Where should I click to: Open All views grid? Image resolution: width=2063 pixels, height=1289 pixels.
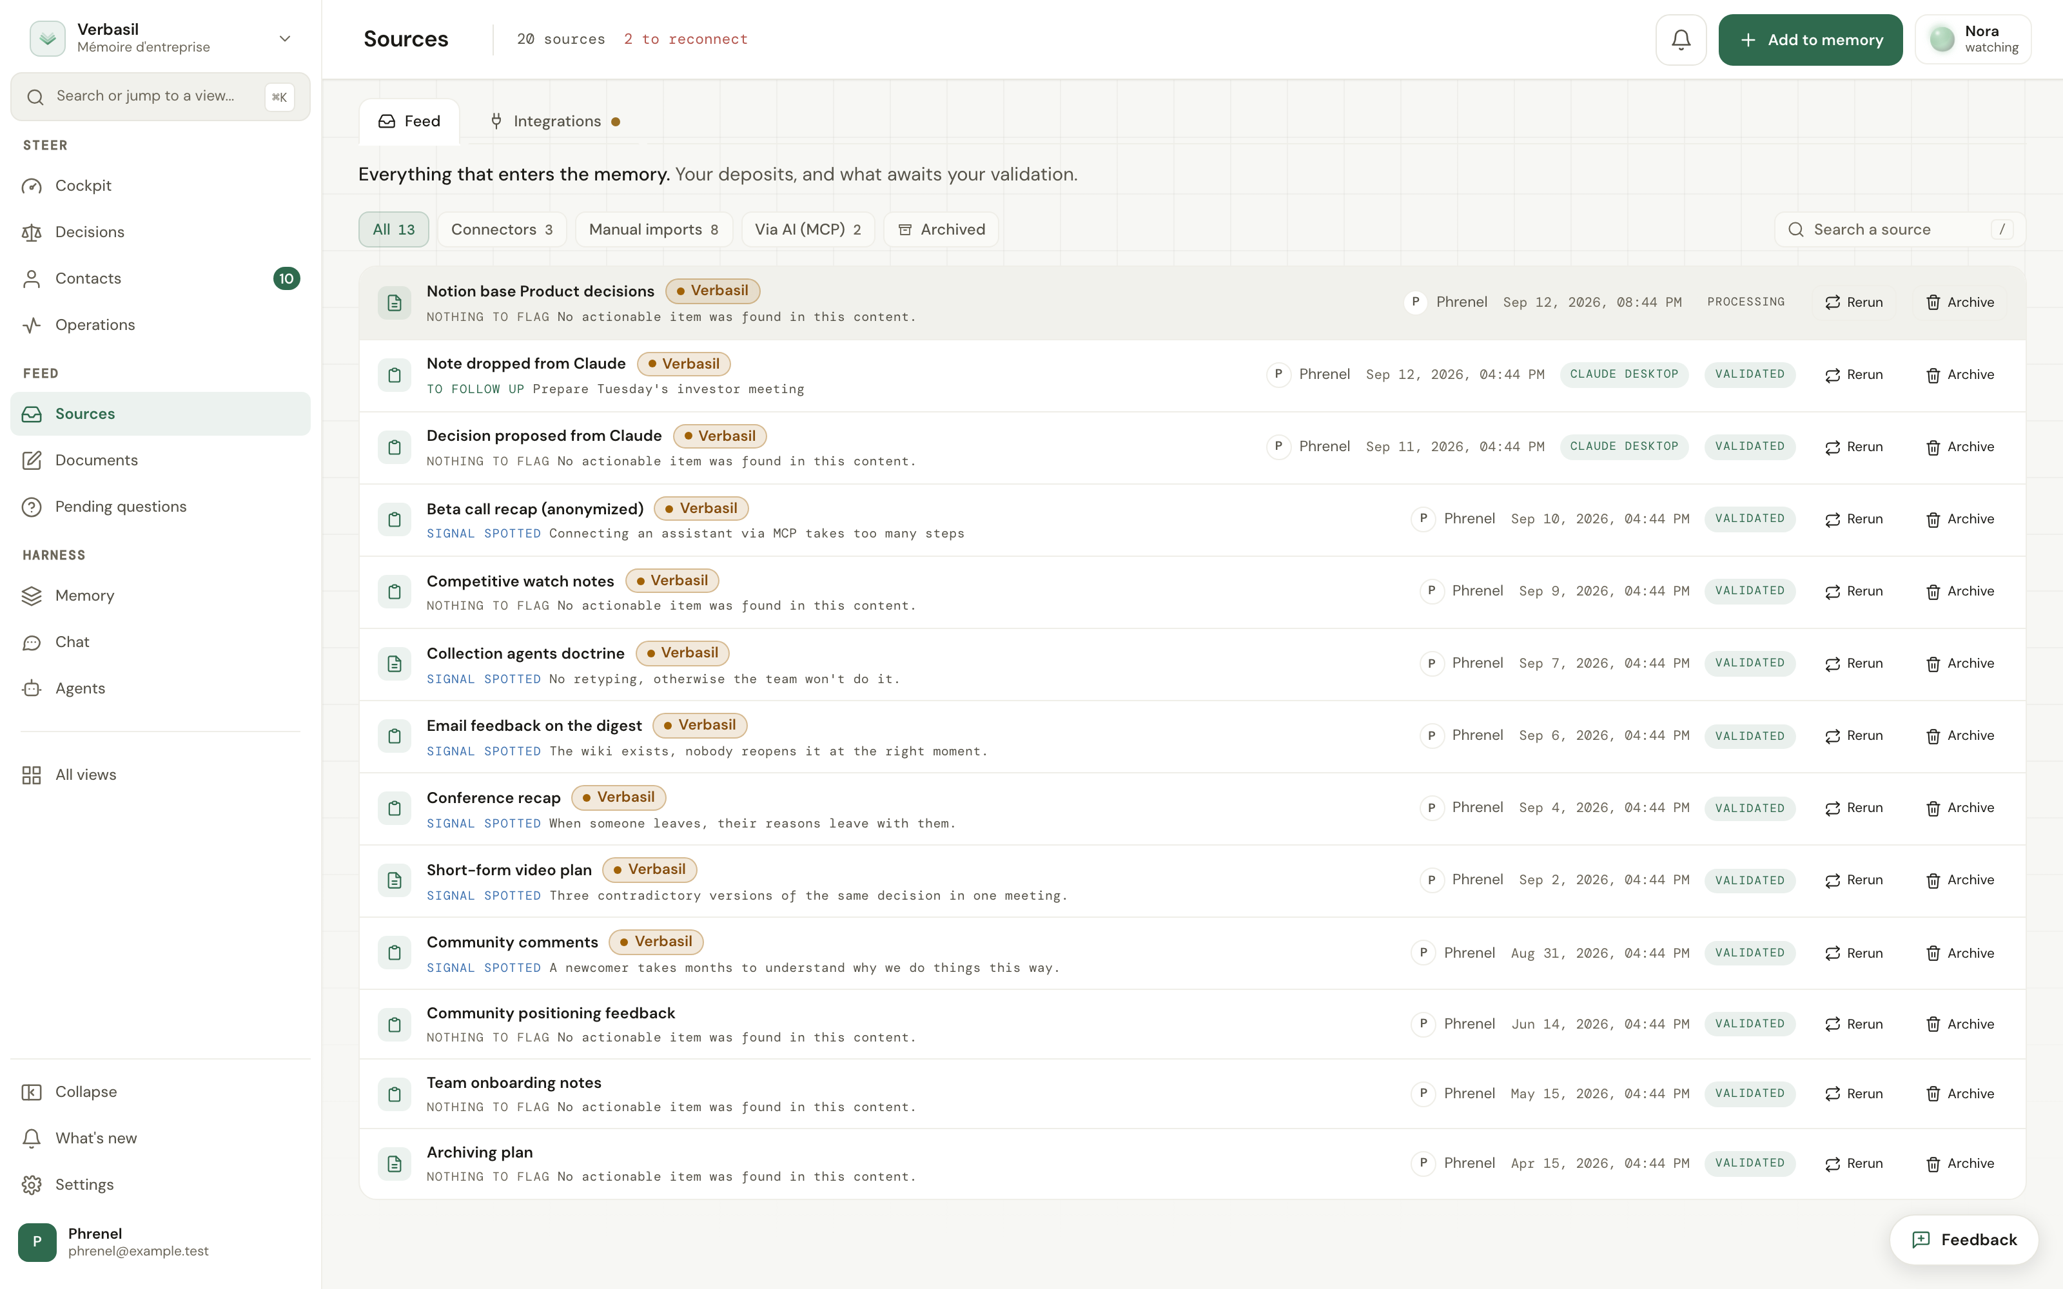point(161,775)
